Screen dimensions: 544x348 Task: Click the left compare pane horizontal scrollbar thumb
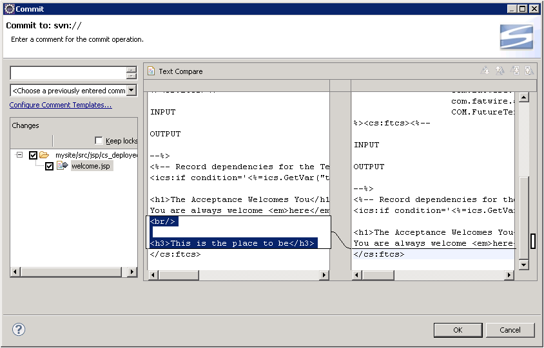click(x=179, y=275)
